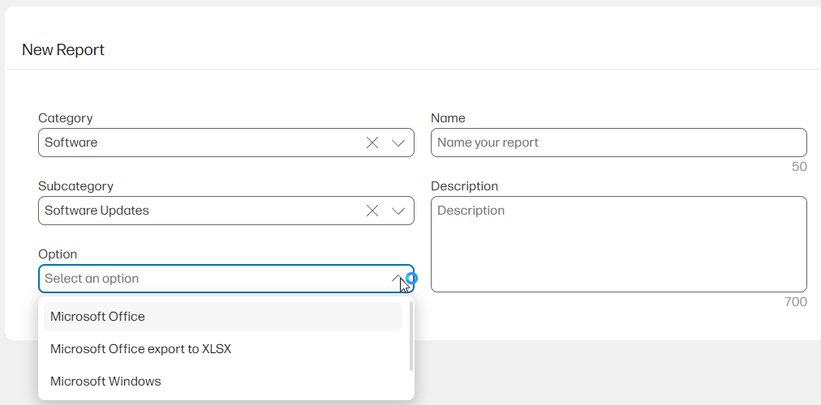Expand the Category dropdown chevron

click(x=398, y=143)
